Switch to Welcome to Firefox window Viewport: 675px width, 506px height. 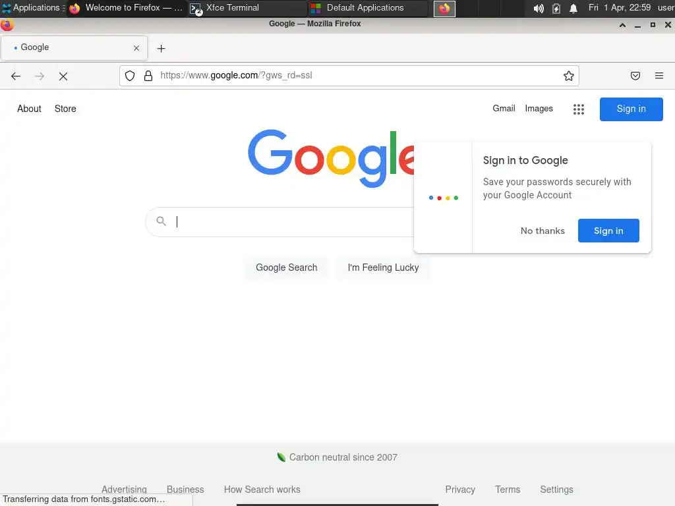click(126, 8)
